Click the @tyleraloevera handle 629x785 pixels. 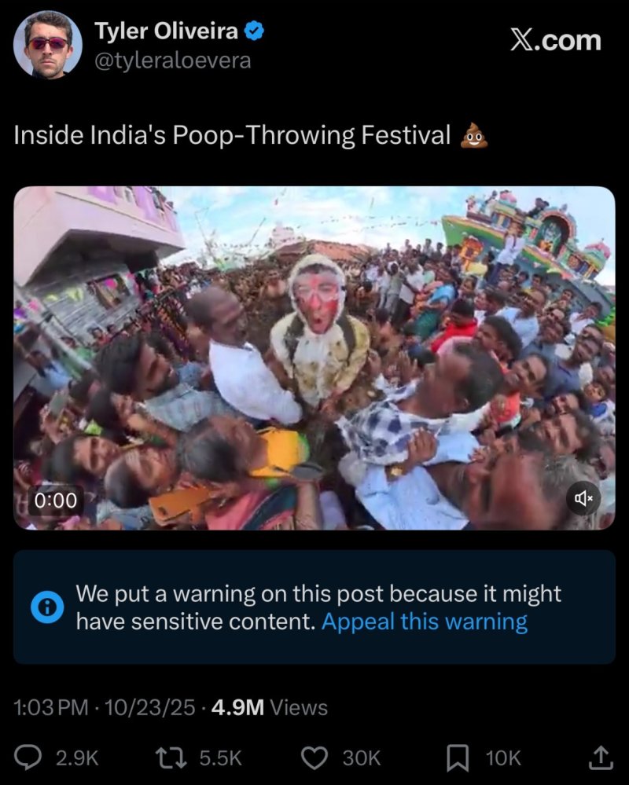[173, 61]
